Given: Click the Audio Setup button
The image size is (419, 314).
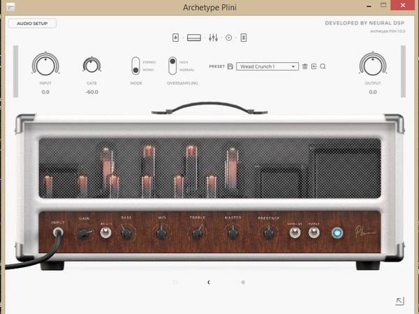Looking at the screenshot, I should tap(32, 24).
